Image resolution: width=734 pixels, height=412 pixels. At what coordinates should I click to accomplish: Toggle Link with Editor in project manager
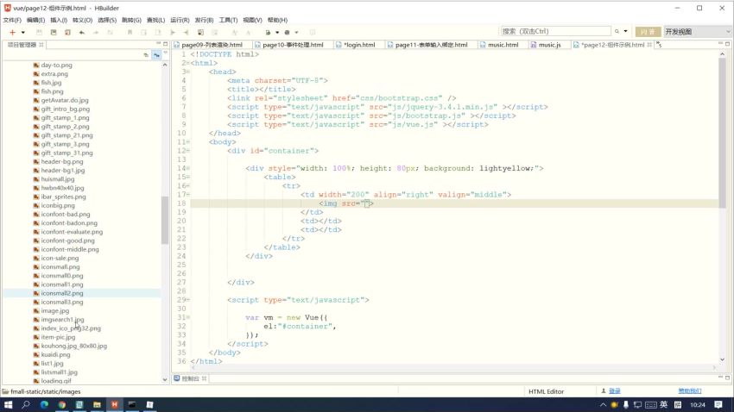[x=156, y=55]
